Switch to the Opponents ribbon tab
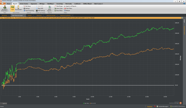Viewport: 186px width, 108px height. (34, 4)
